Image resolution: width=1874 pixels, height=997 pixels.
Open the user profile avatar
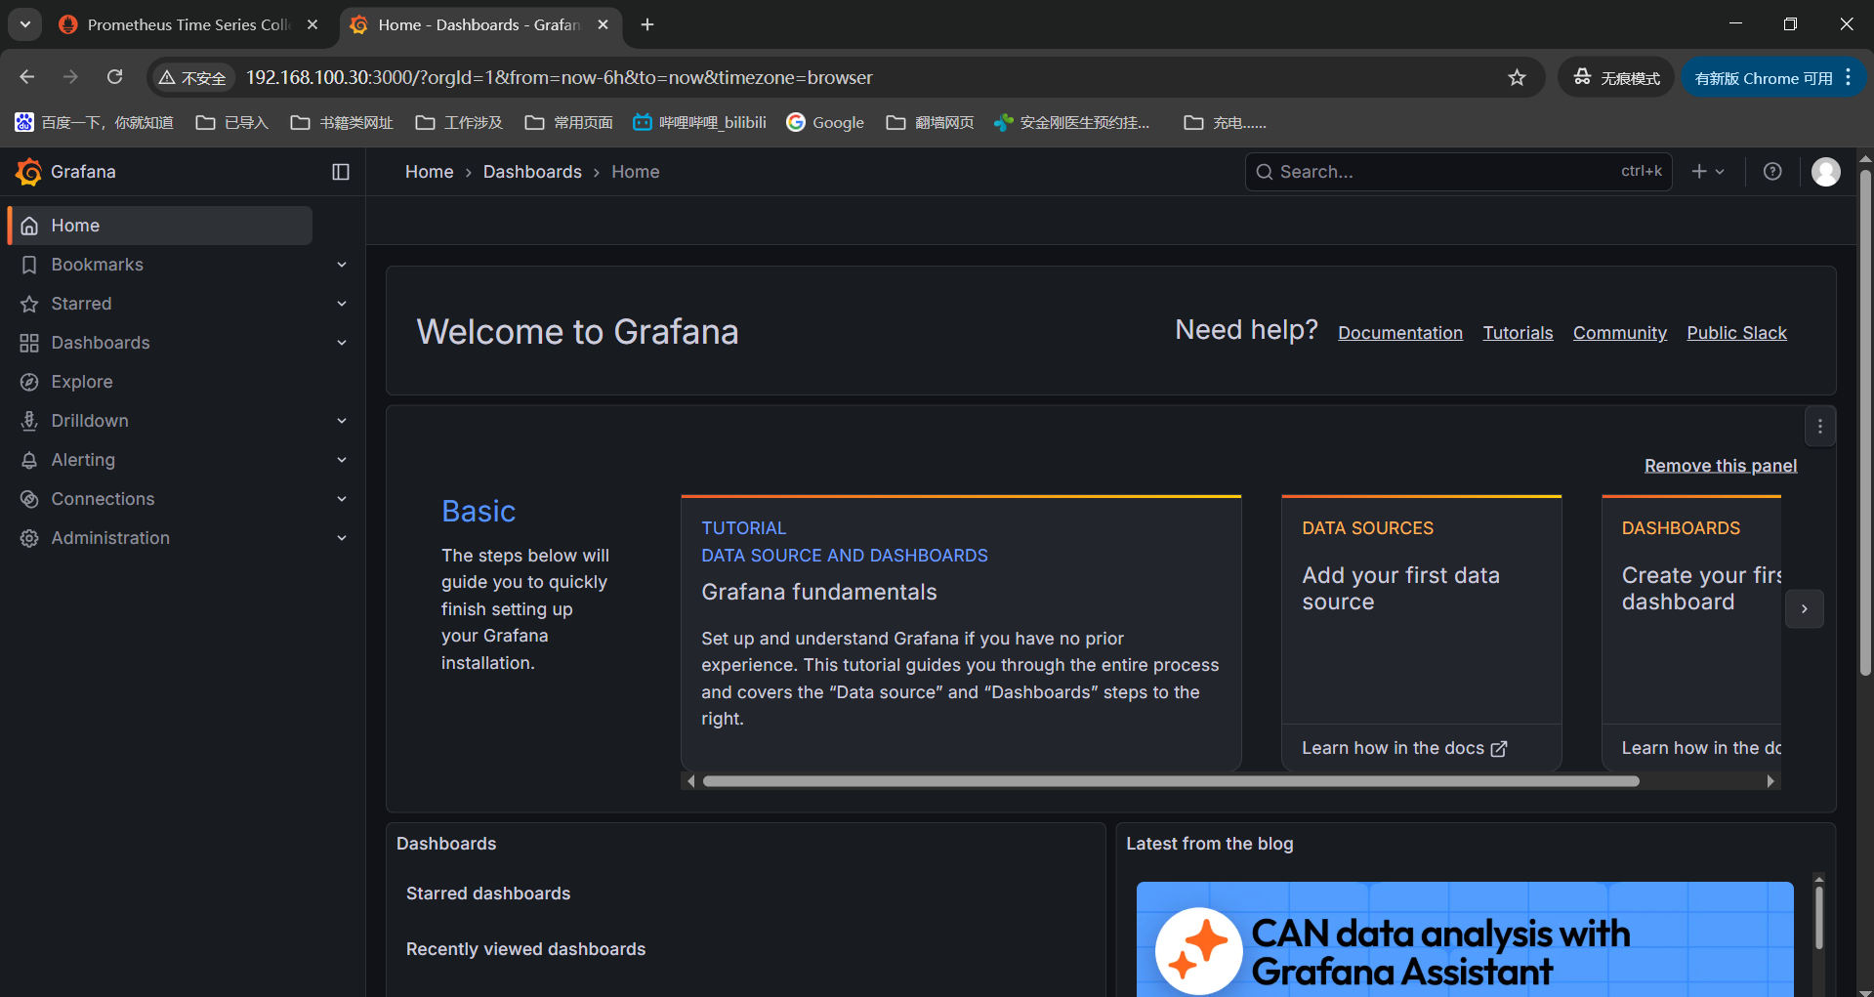pos(1825,172)
